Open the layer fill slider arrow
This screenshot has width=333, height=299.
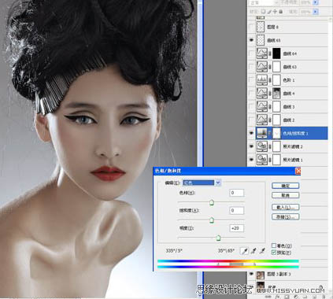click(316, 12)
